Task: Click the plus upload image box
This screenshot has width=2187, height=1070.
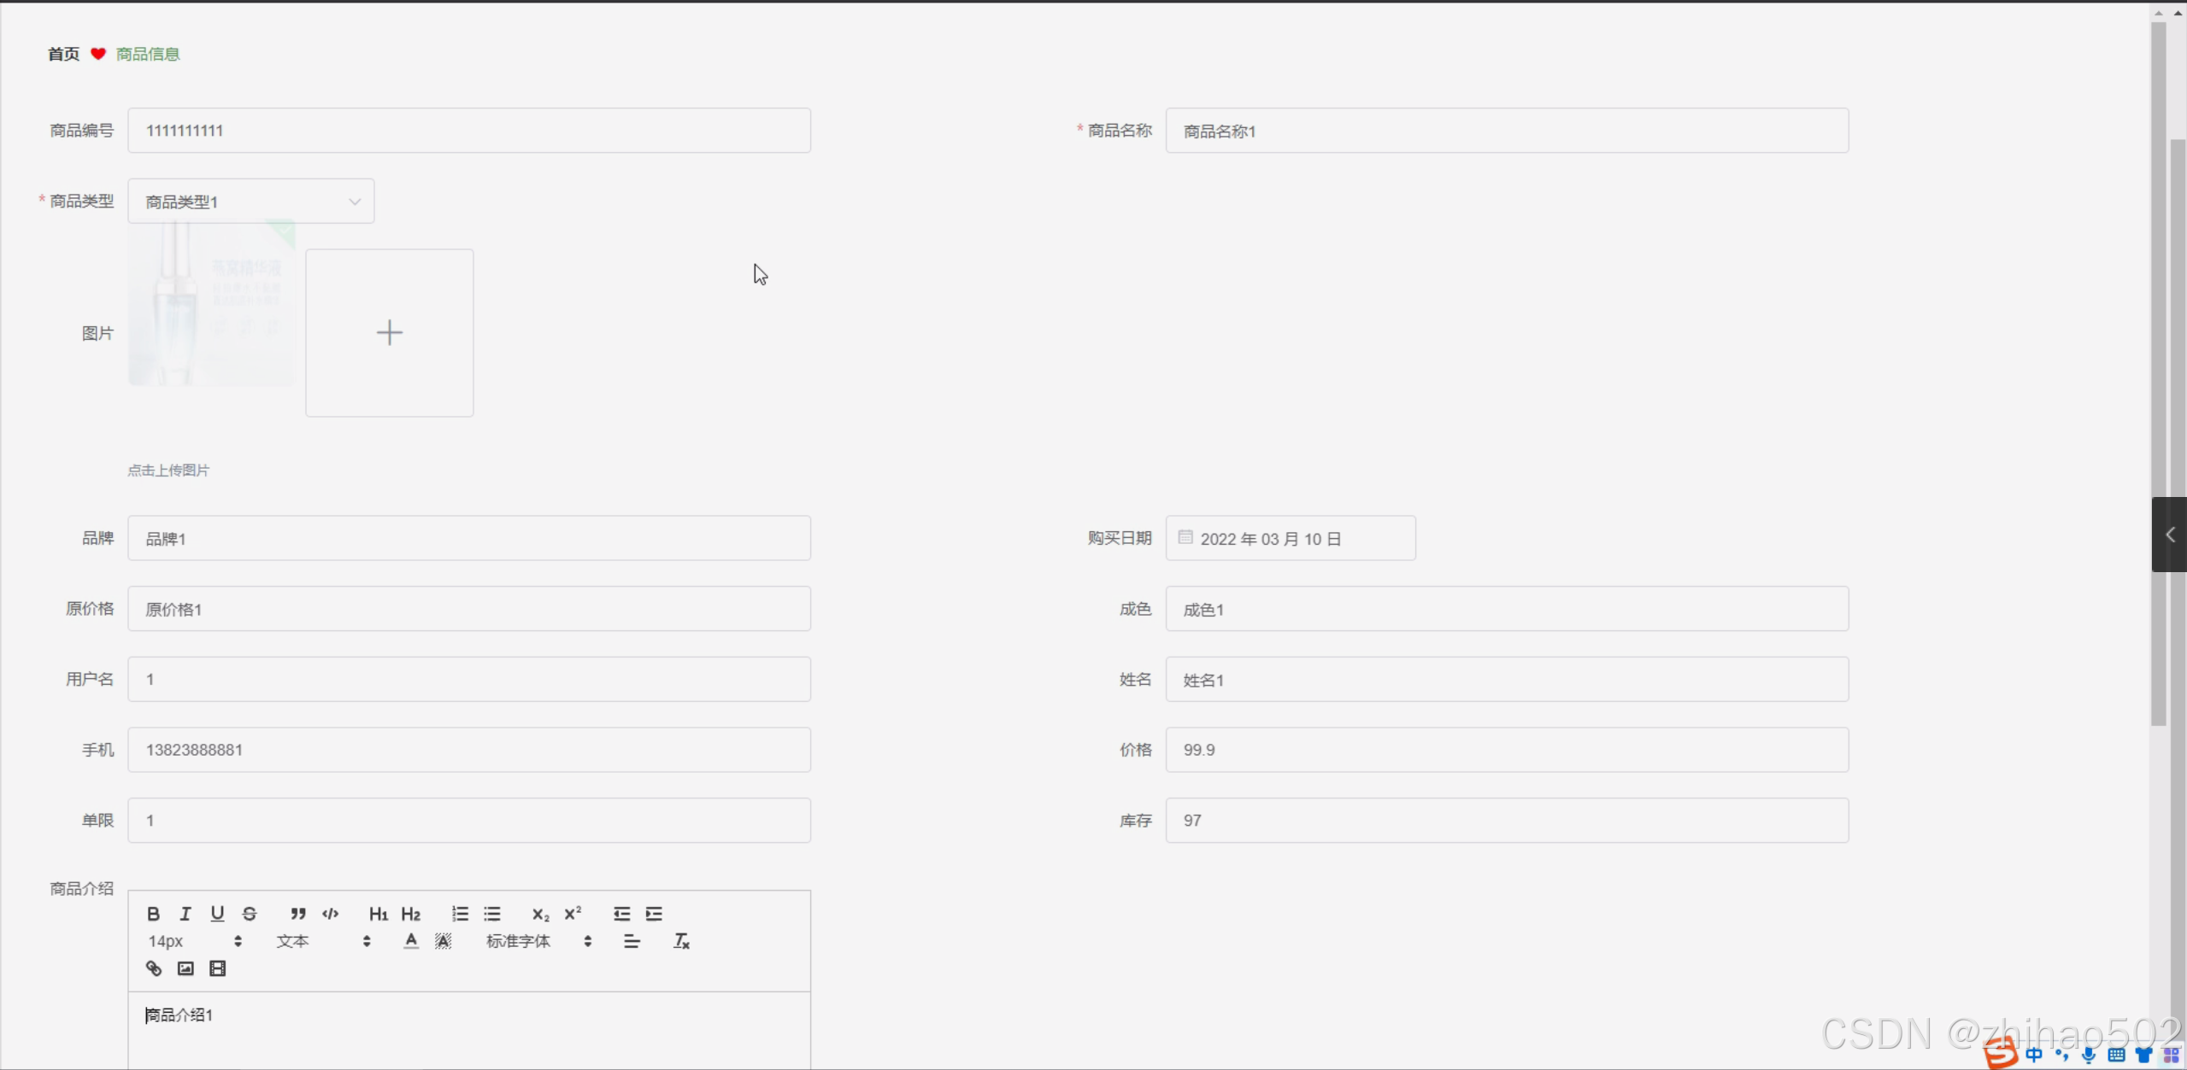Action: [389, 333]
